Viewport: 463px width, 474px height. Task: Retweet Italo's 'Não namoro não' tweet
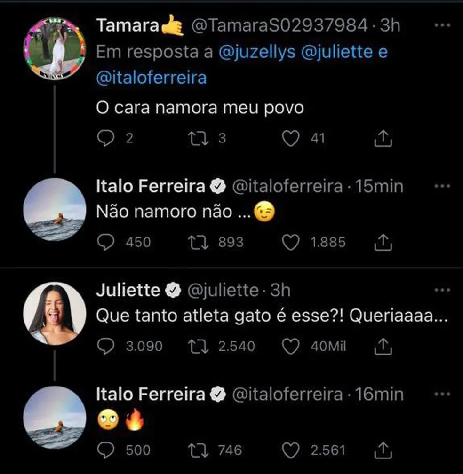click(196, 242)
